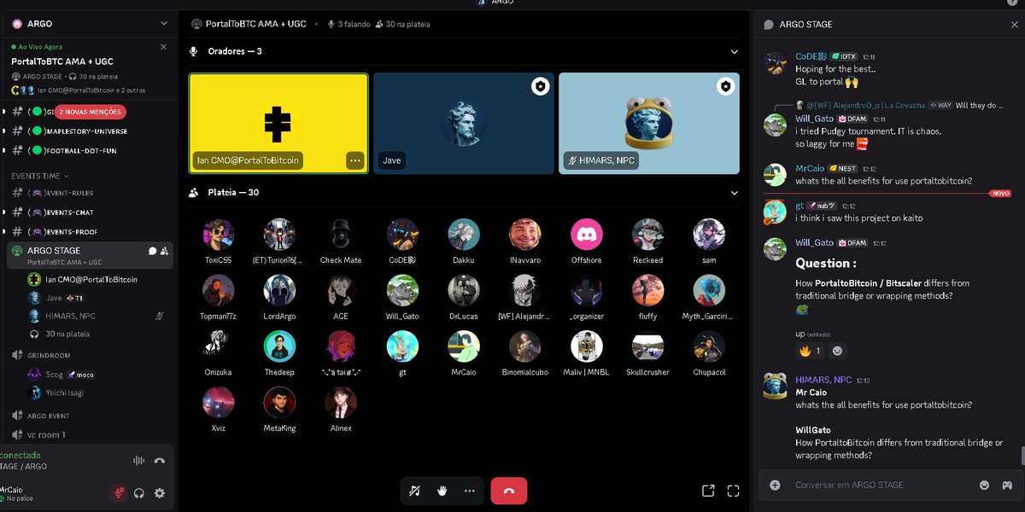Open user settings gear
Viewport: 1025px width, 512px height.
(160, 493)
